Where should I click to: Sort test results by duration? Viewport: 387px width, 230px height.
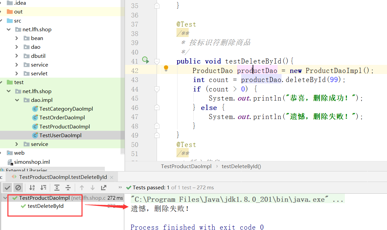tap(43, 188)
